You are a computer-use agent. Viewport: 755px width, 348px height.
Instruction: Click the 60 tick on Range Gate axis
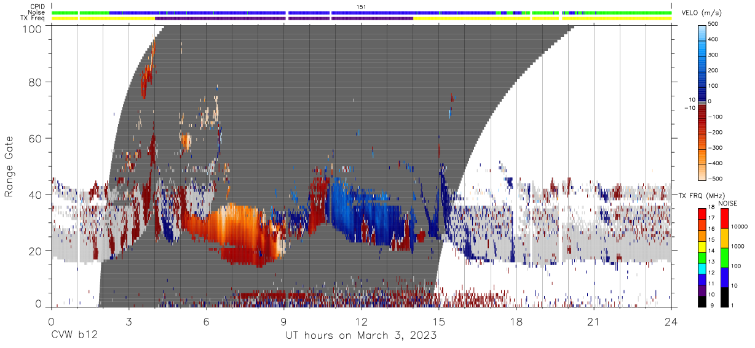[x=36, y=139]
